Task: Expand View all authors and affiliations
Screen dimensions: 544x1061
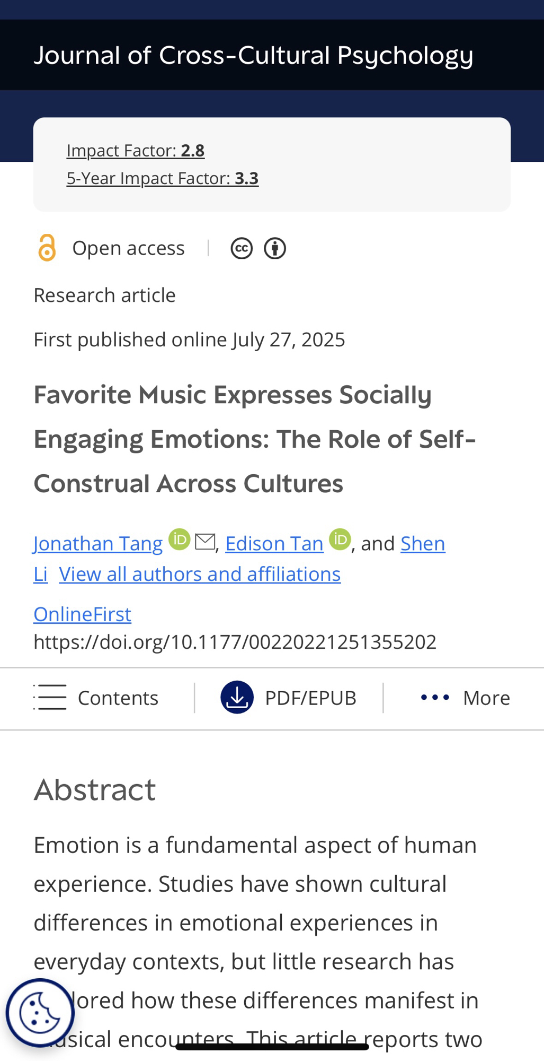Action: (x=200, y=574)
